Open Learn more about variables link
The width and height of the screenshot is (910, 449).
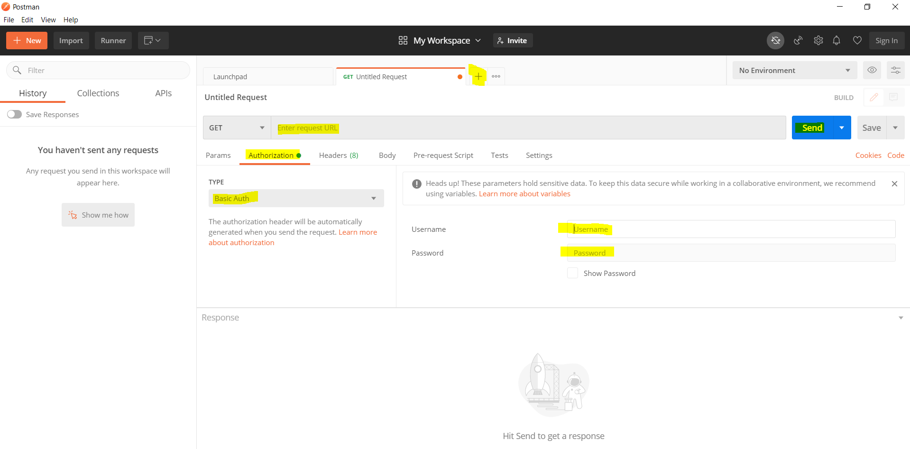(524, 194)
